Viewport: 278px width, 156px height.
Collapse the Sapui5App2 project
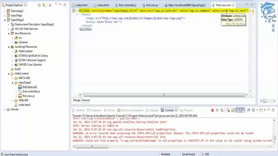coord(5,20)
